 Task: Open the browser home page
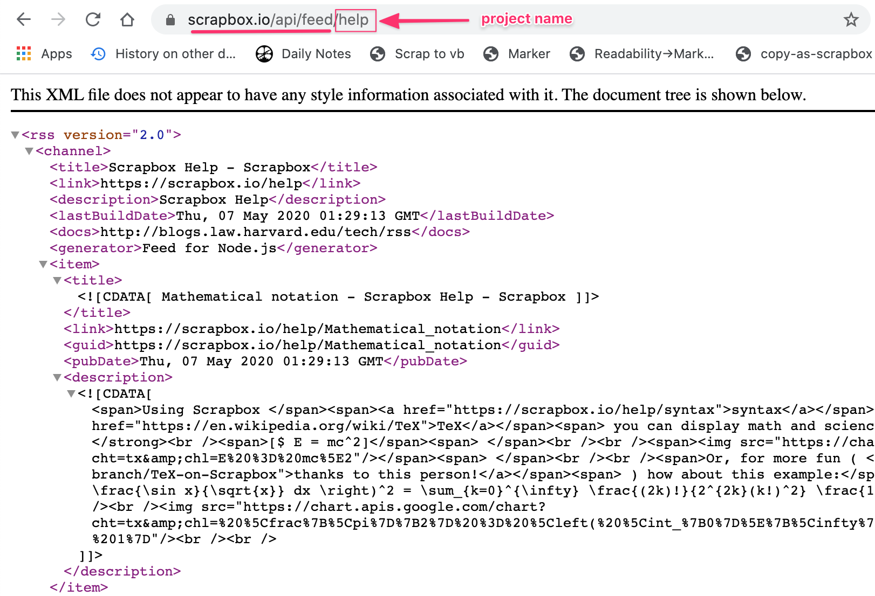(127, 20)
